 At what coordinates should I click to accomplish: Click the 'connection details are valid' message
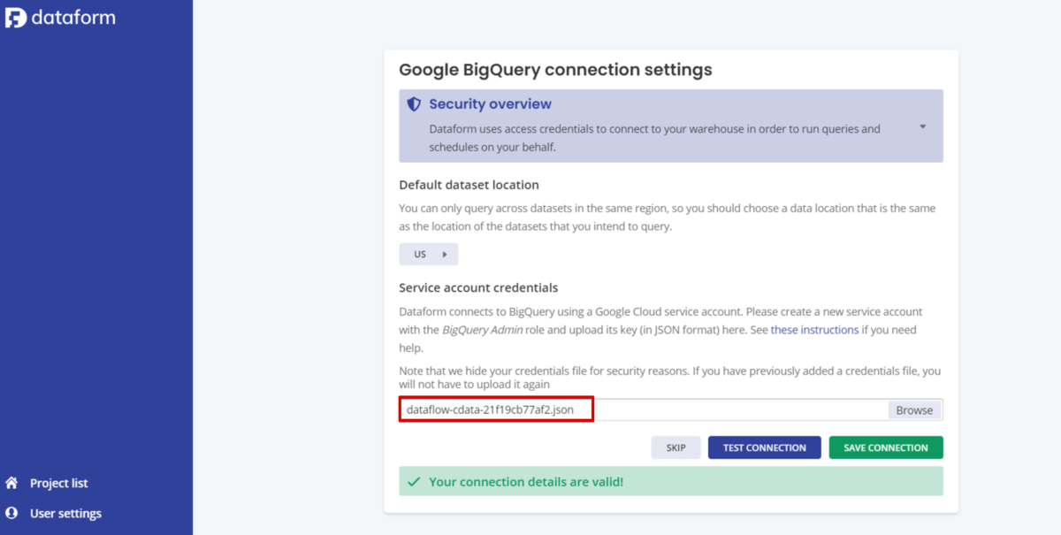tap(526, 482)
